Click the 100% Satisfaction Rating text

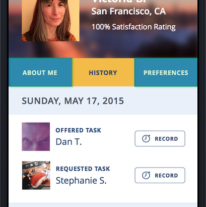pyautogui.click(x=133, y=27)
